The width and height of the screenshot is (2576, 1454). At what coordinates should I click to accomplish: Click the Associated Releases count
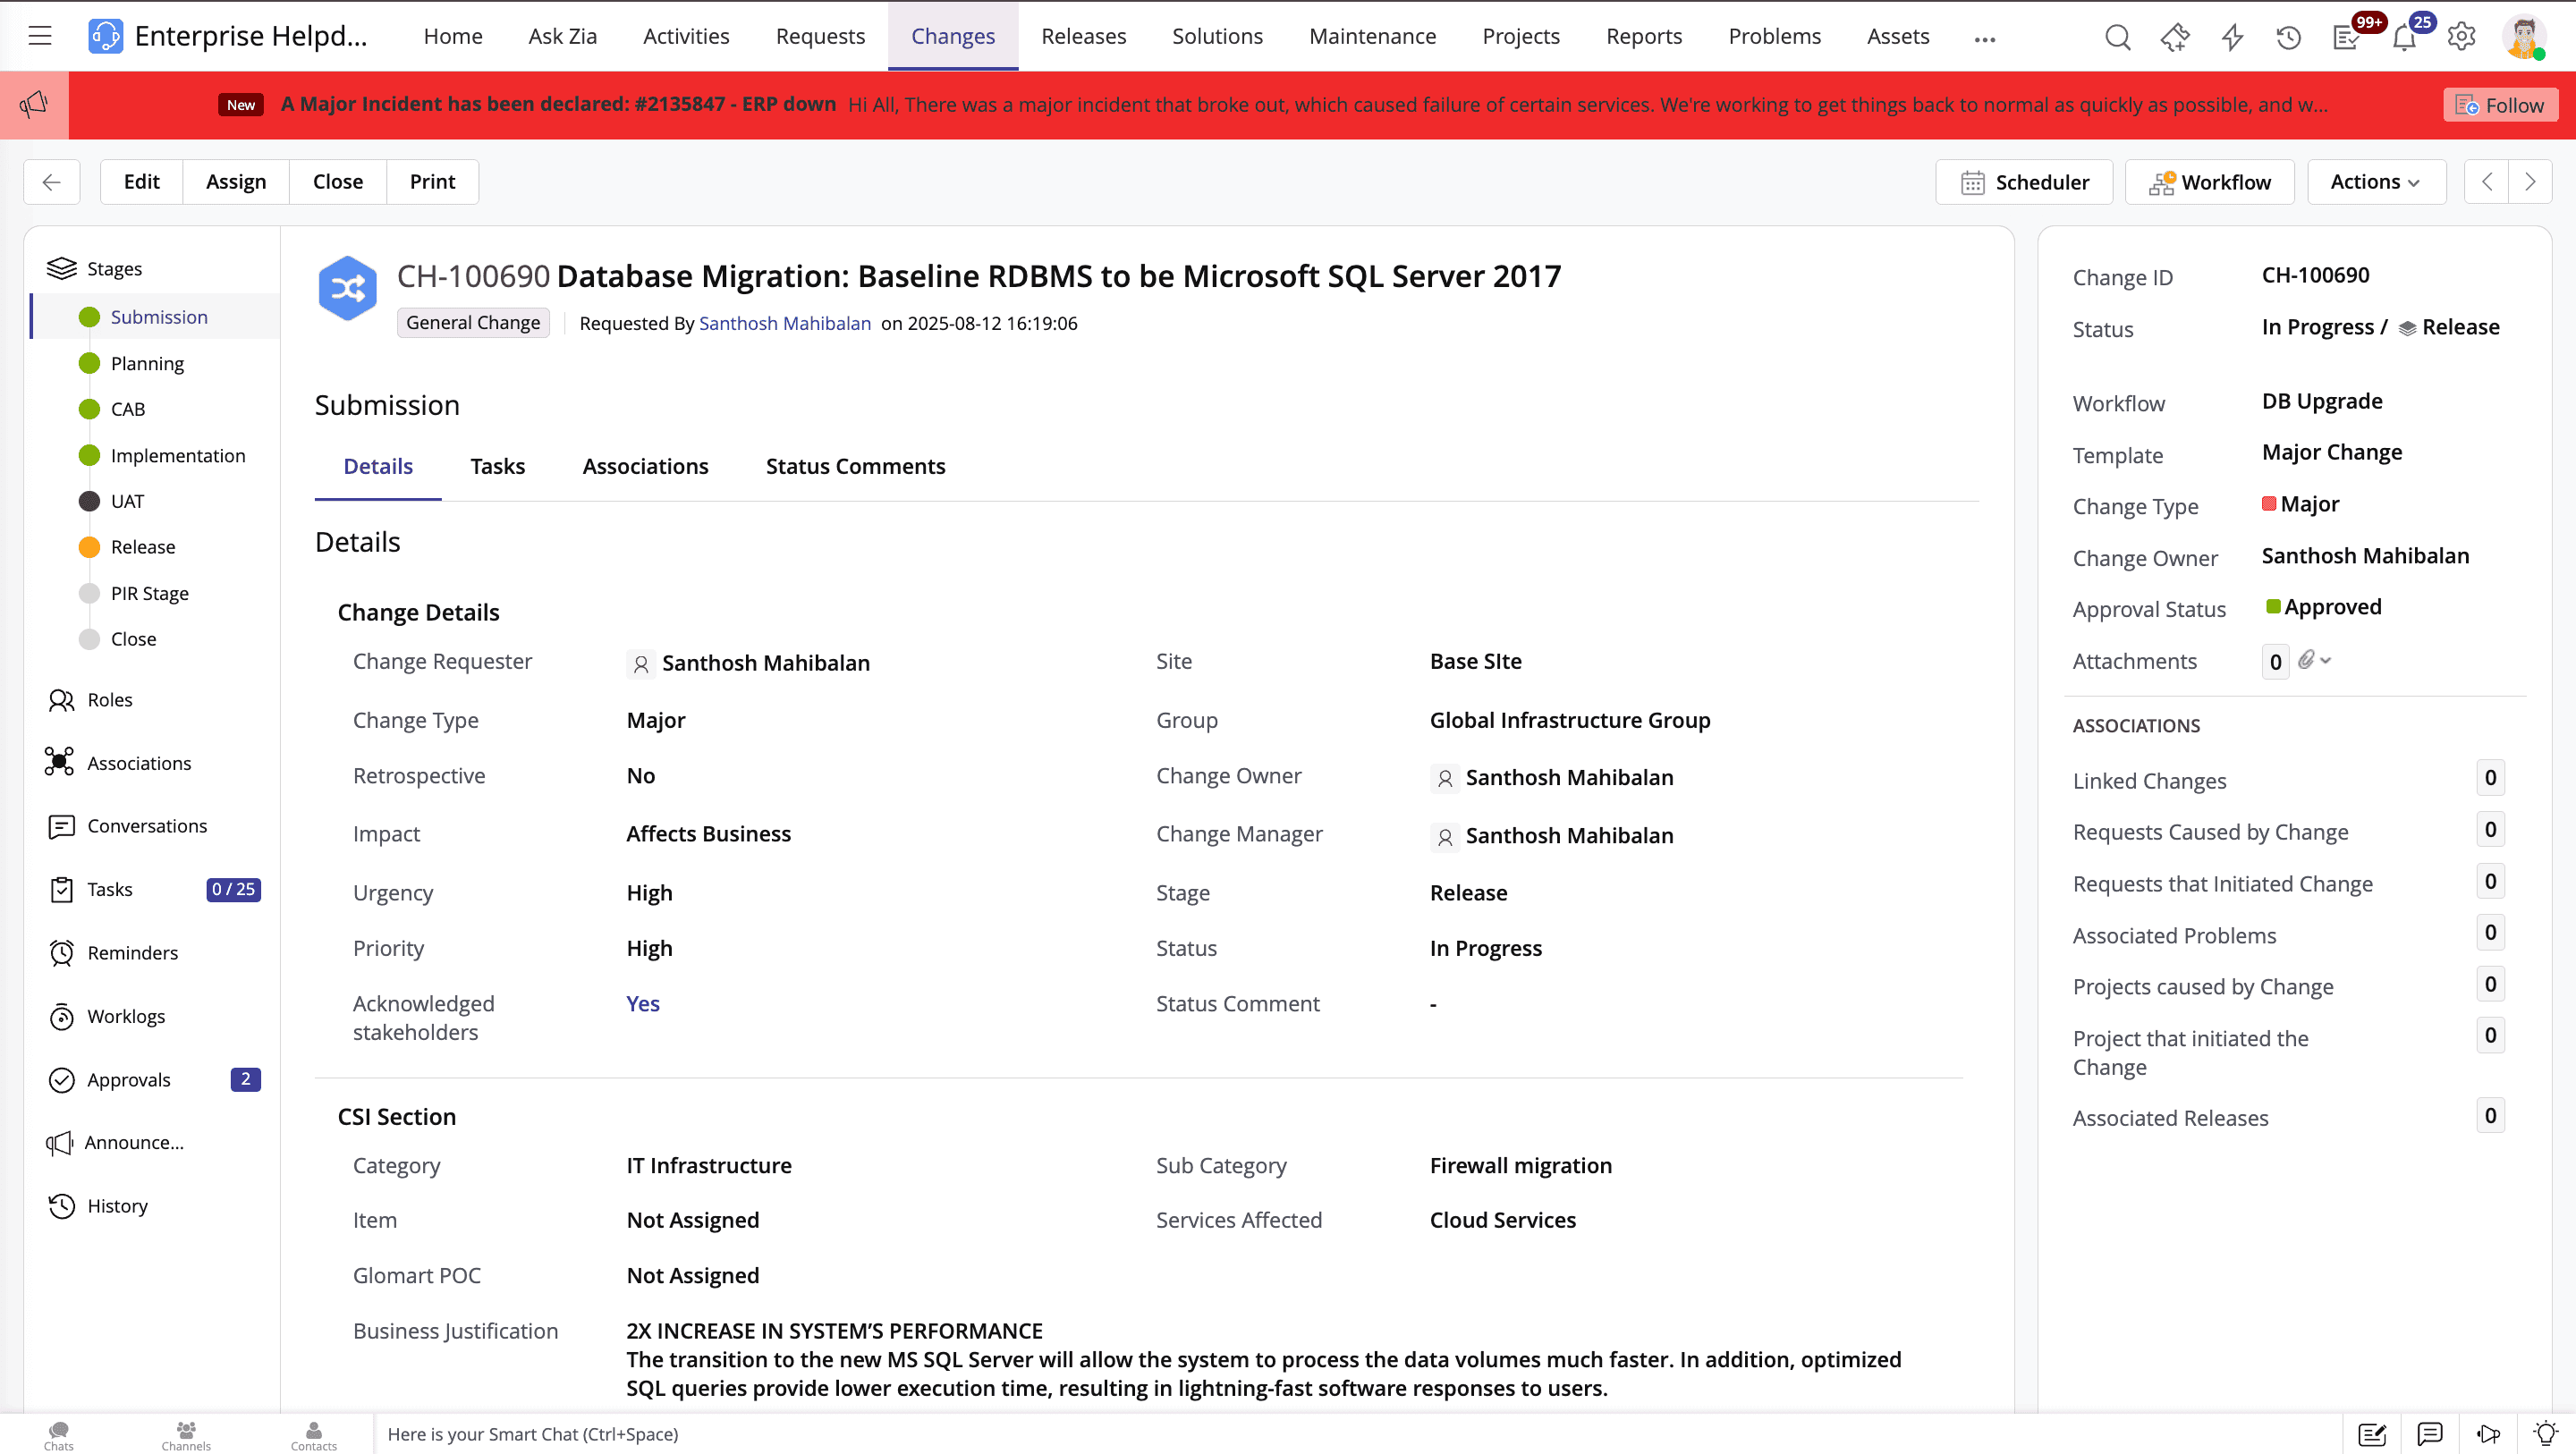tap(2490, 1116)
